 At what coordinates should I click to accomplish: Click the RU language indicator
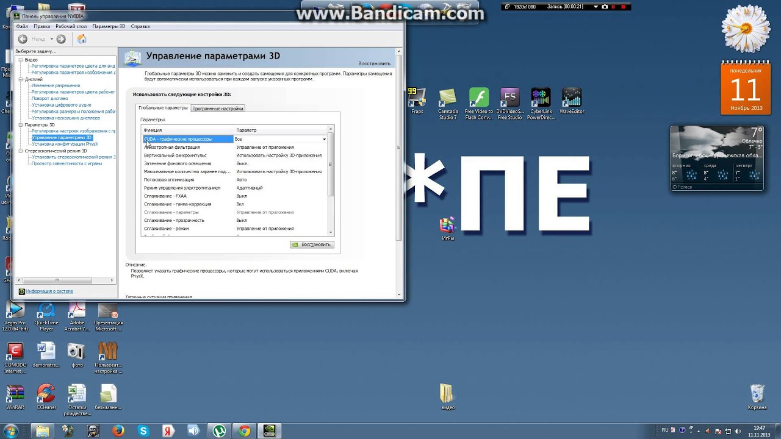[665, 430]
